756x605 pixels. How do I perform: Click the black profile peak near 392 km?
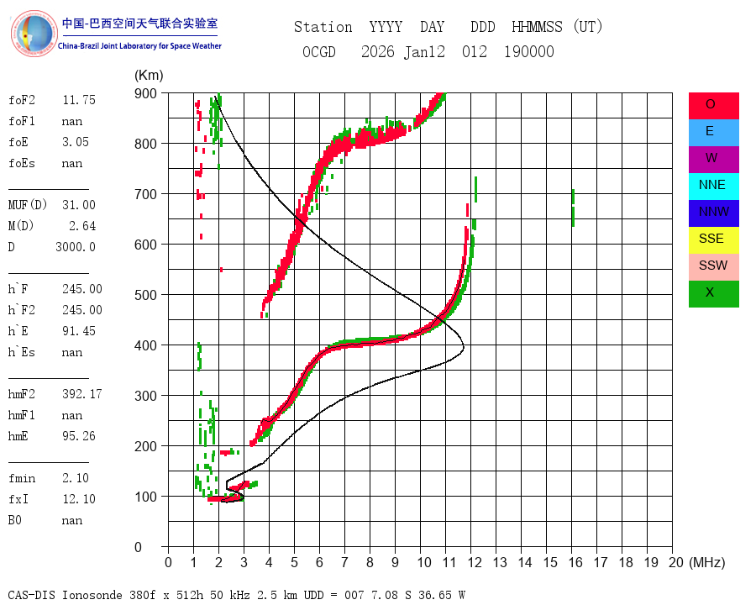[463, 347]
